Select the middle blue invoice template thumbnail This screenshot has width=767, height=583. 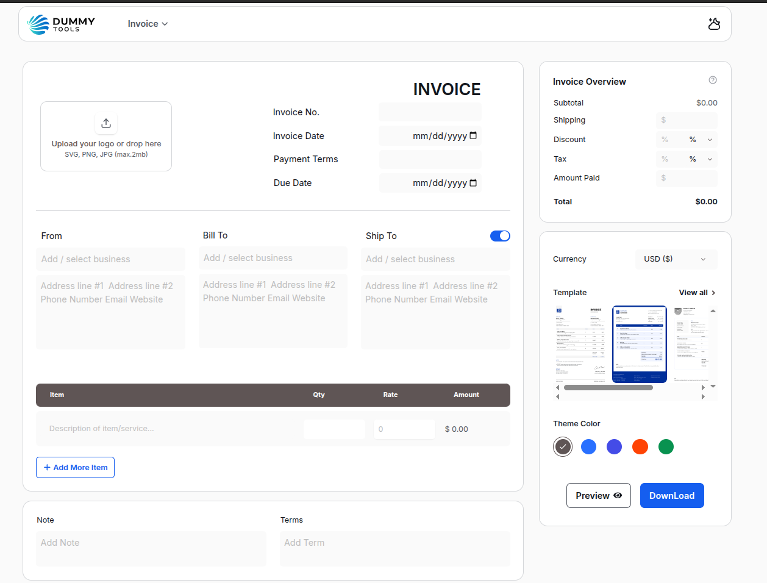[x=639, y=345]
